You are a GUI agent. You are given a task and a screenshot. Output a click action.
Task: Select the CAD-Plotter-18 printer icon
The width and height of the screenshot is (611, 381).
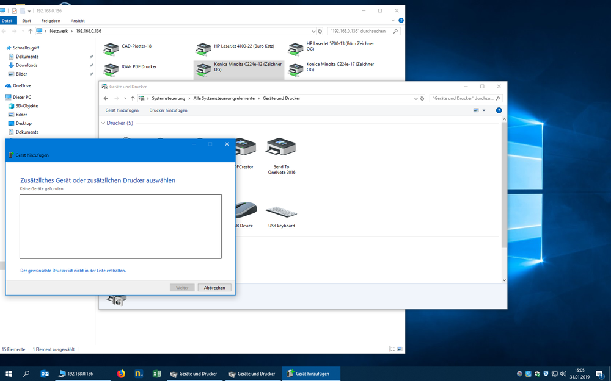click(x=111, y=49)
